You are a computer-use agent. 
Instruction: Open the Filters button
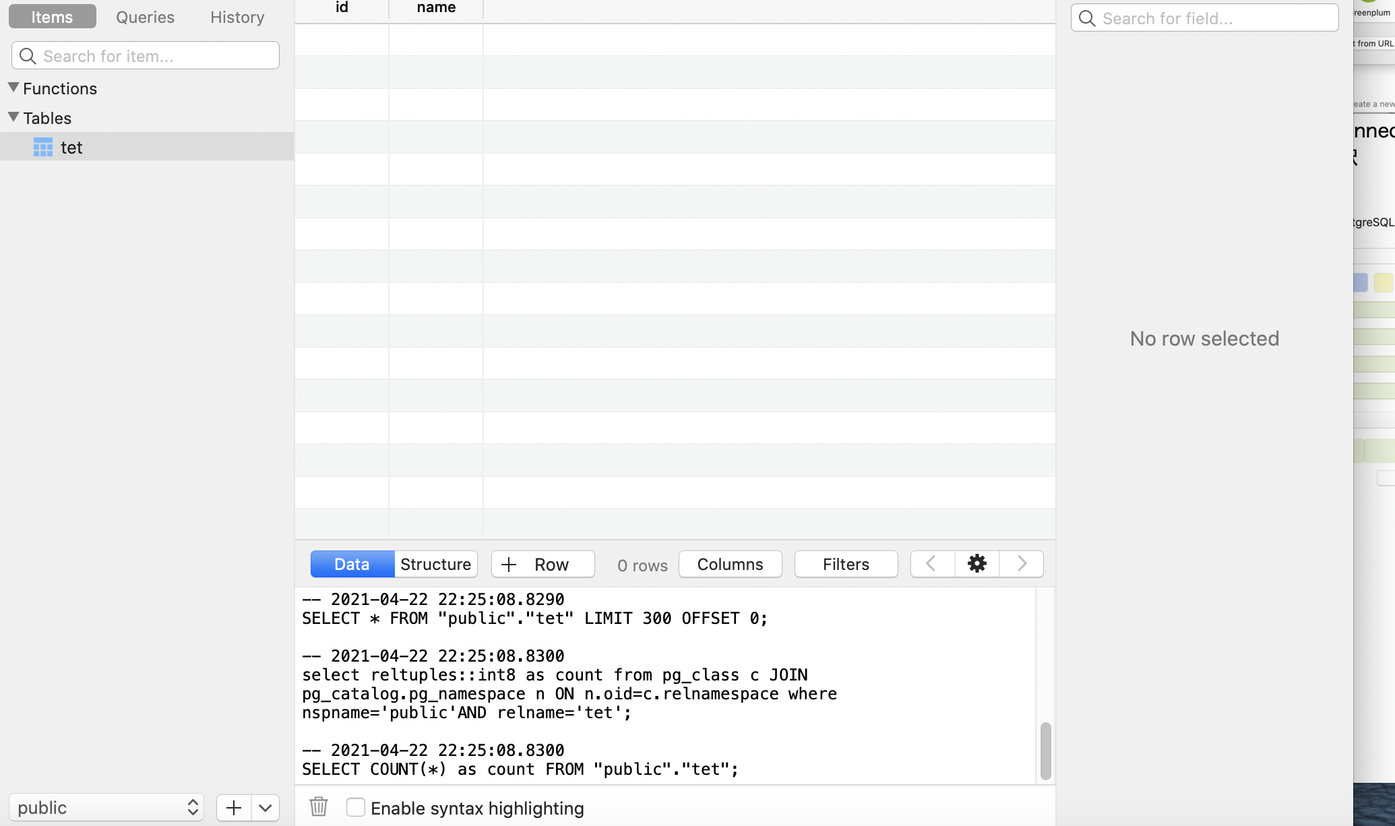(846, 564)
